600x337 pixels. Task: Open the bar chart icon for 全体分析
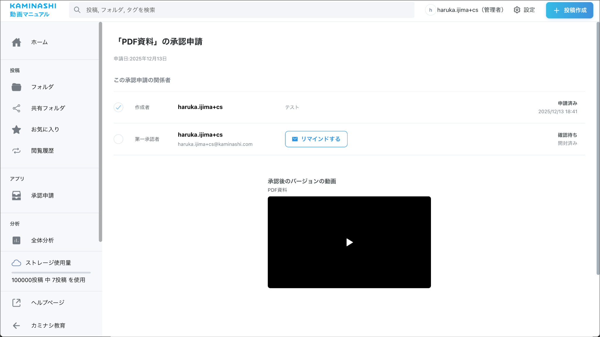16,240
